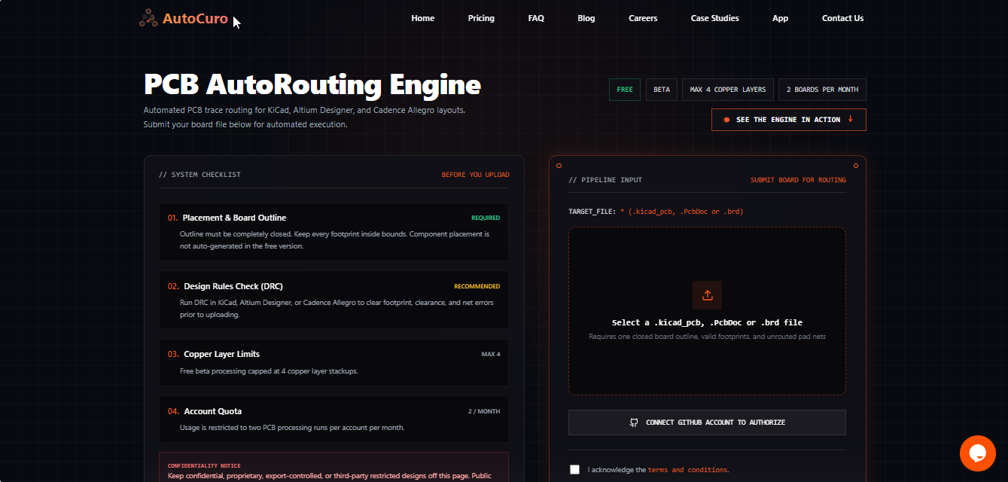The image size is (1008, 482).
Task: Open the Careers page
Action: click(643, 18)
